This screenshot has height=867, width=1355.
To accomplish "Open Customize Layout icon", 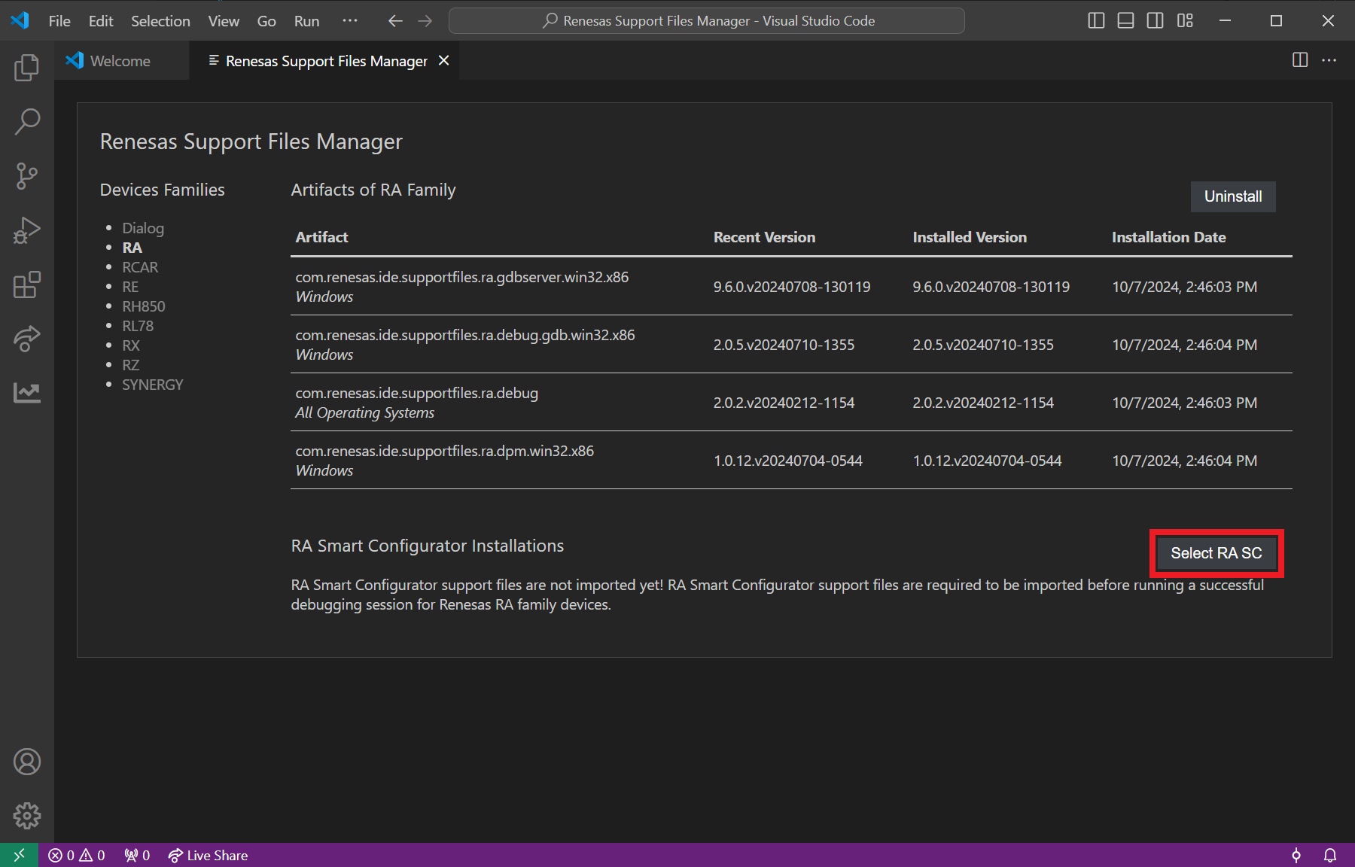I will 1185,21.
